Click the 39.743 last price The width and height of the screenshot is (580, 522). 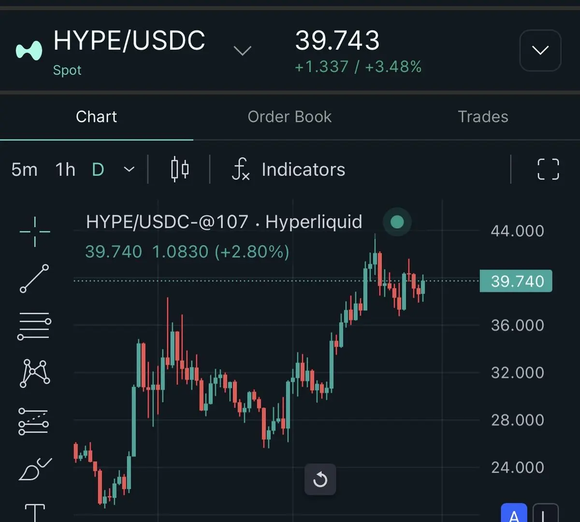(x=337, y=40)
